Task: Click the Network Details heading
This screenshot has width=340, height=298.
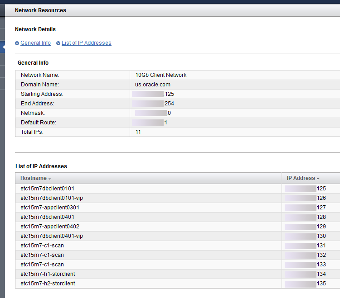Action: tap(35, 29)
